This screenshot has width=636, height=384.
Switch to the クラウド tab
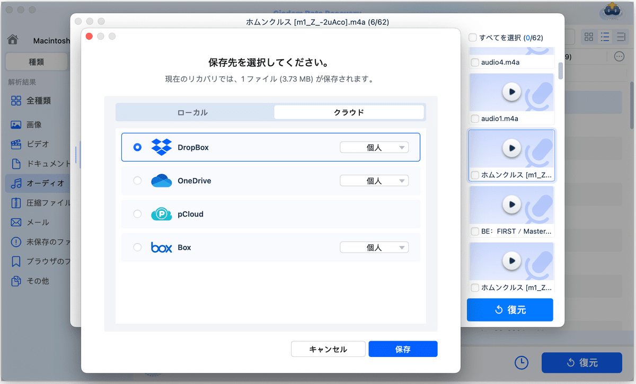pyautogui.click(x=349, y=112)
